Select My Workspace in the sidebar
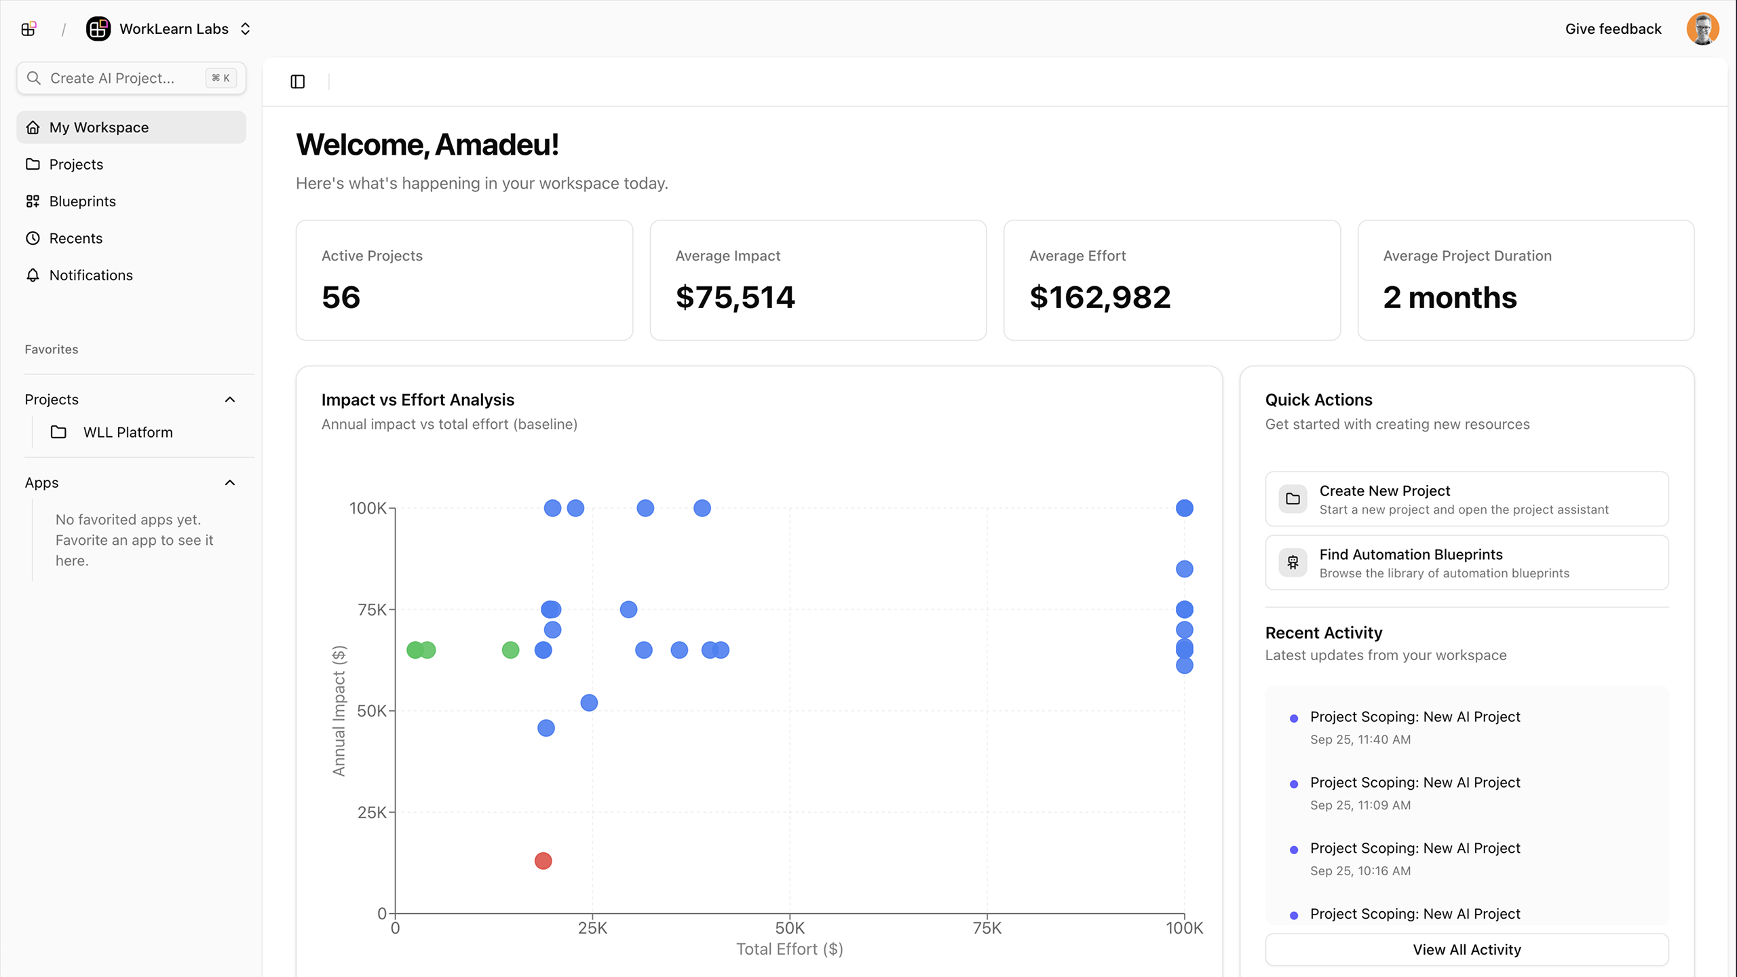Image resolution: width=1737 pixels, height=977 pixels. tap(99, 127)
